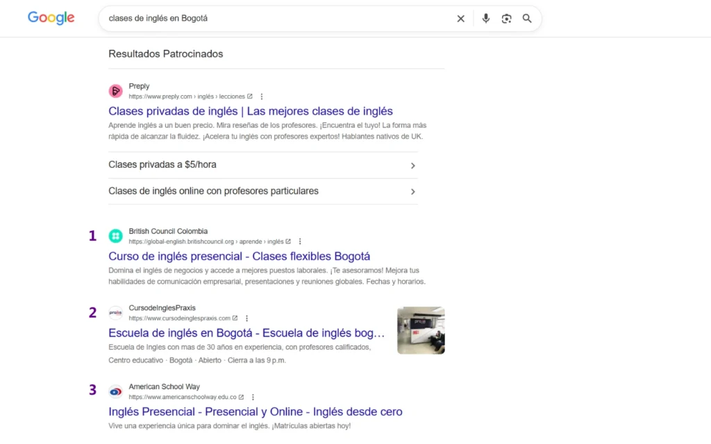The image size is (711, 444).
Task: Submit search with the magnifying glass icon
Action: click(x=527, y=19)
